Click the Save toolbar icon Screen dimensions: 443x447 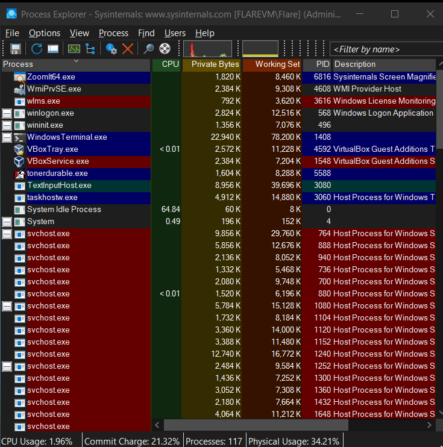[x=16, y=49]
